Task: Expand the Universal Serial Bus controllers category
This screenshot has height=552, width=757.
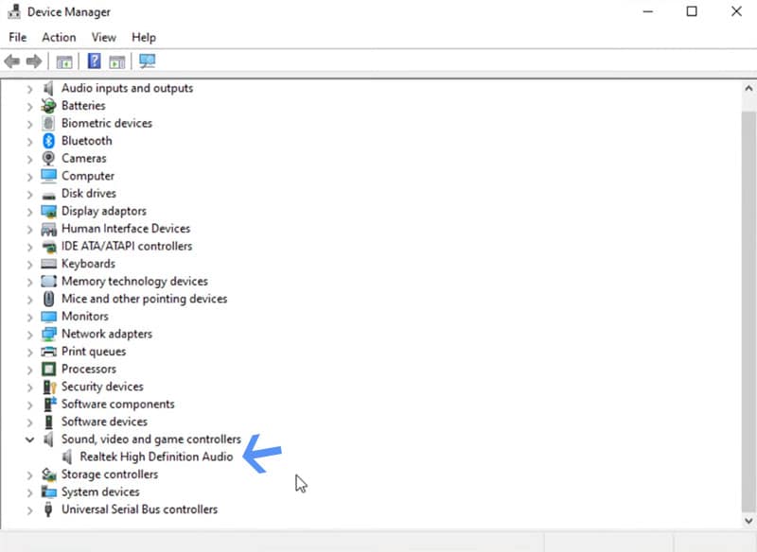Action: pos(29,509)
